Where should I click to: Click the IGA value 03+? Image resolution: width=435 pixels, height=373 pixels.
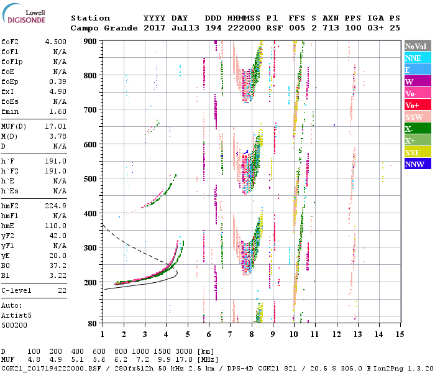375,28
